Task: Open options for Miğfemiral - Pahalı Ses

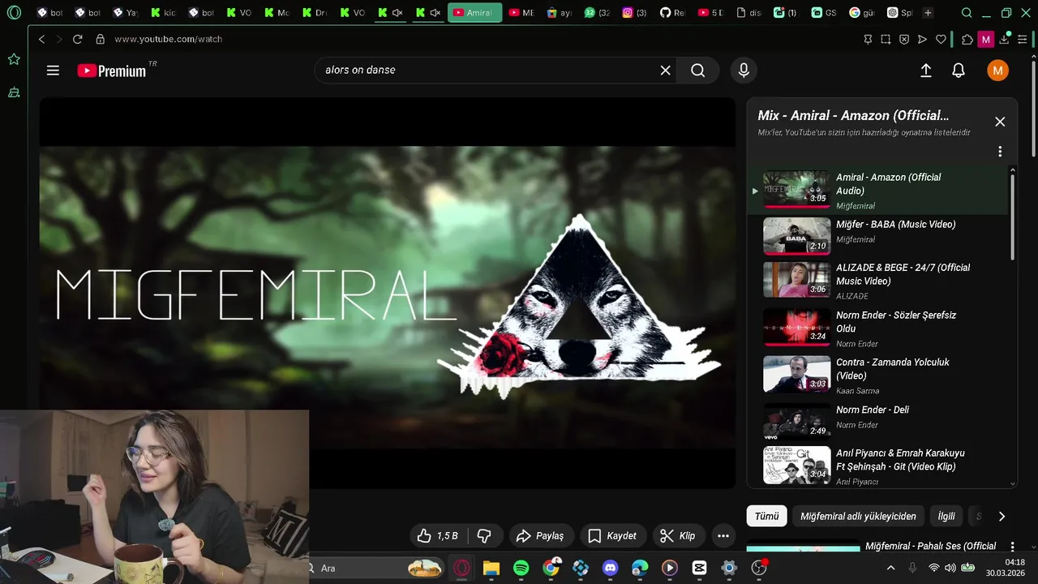Action: (x=1012, y=547)
